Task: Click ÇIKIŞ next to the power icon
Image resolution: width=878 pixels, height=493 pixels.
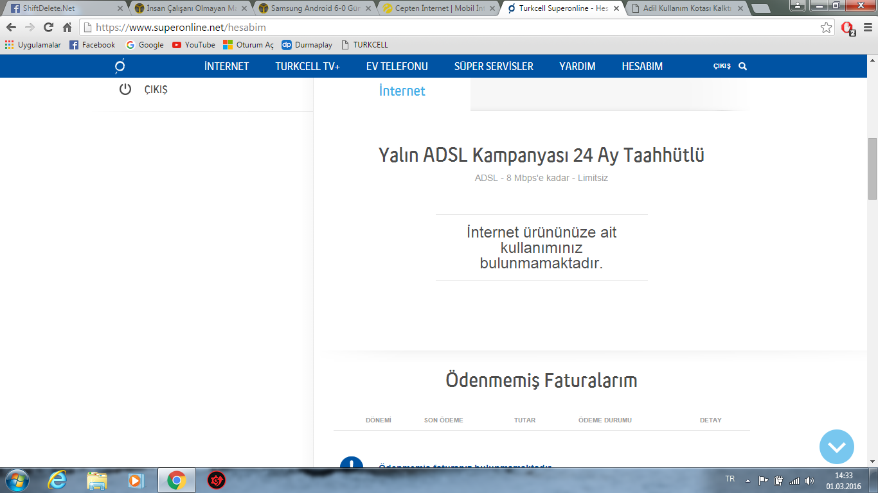Action: tap(156, 90)
